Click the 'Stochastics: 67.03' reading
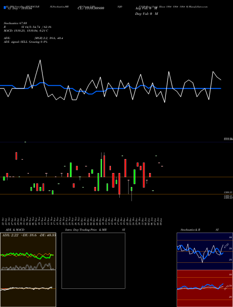The height and width of the screenshot is (307, 233). (x=15, y=23)
